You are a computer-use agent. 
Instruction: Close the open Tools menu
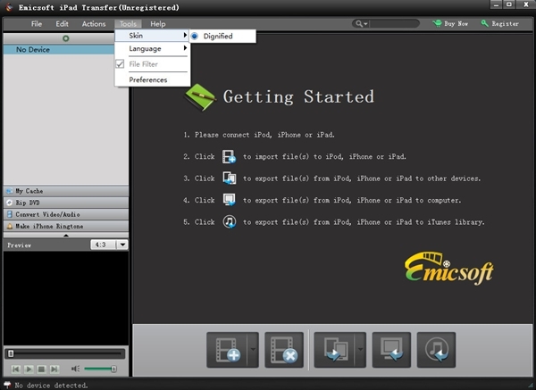pyautogui.click(x=128, y=24)
